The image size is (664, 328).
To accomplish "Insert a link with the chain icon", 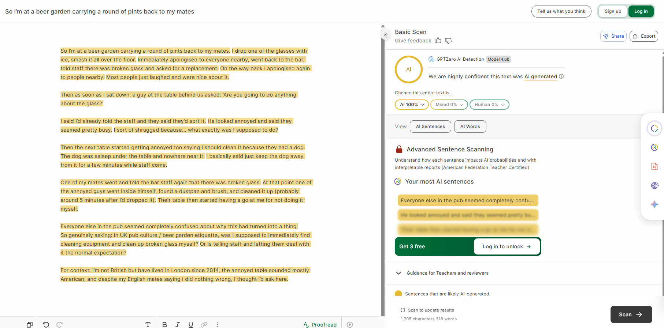I will (x=204, y=324).
